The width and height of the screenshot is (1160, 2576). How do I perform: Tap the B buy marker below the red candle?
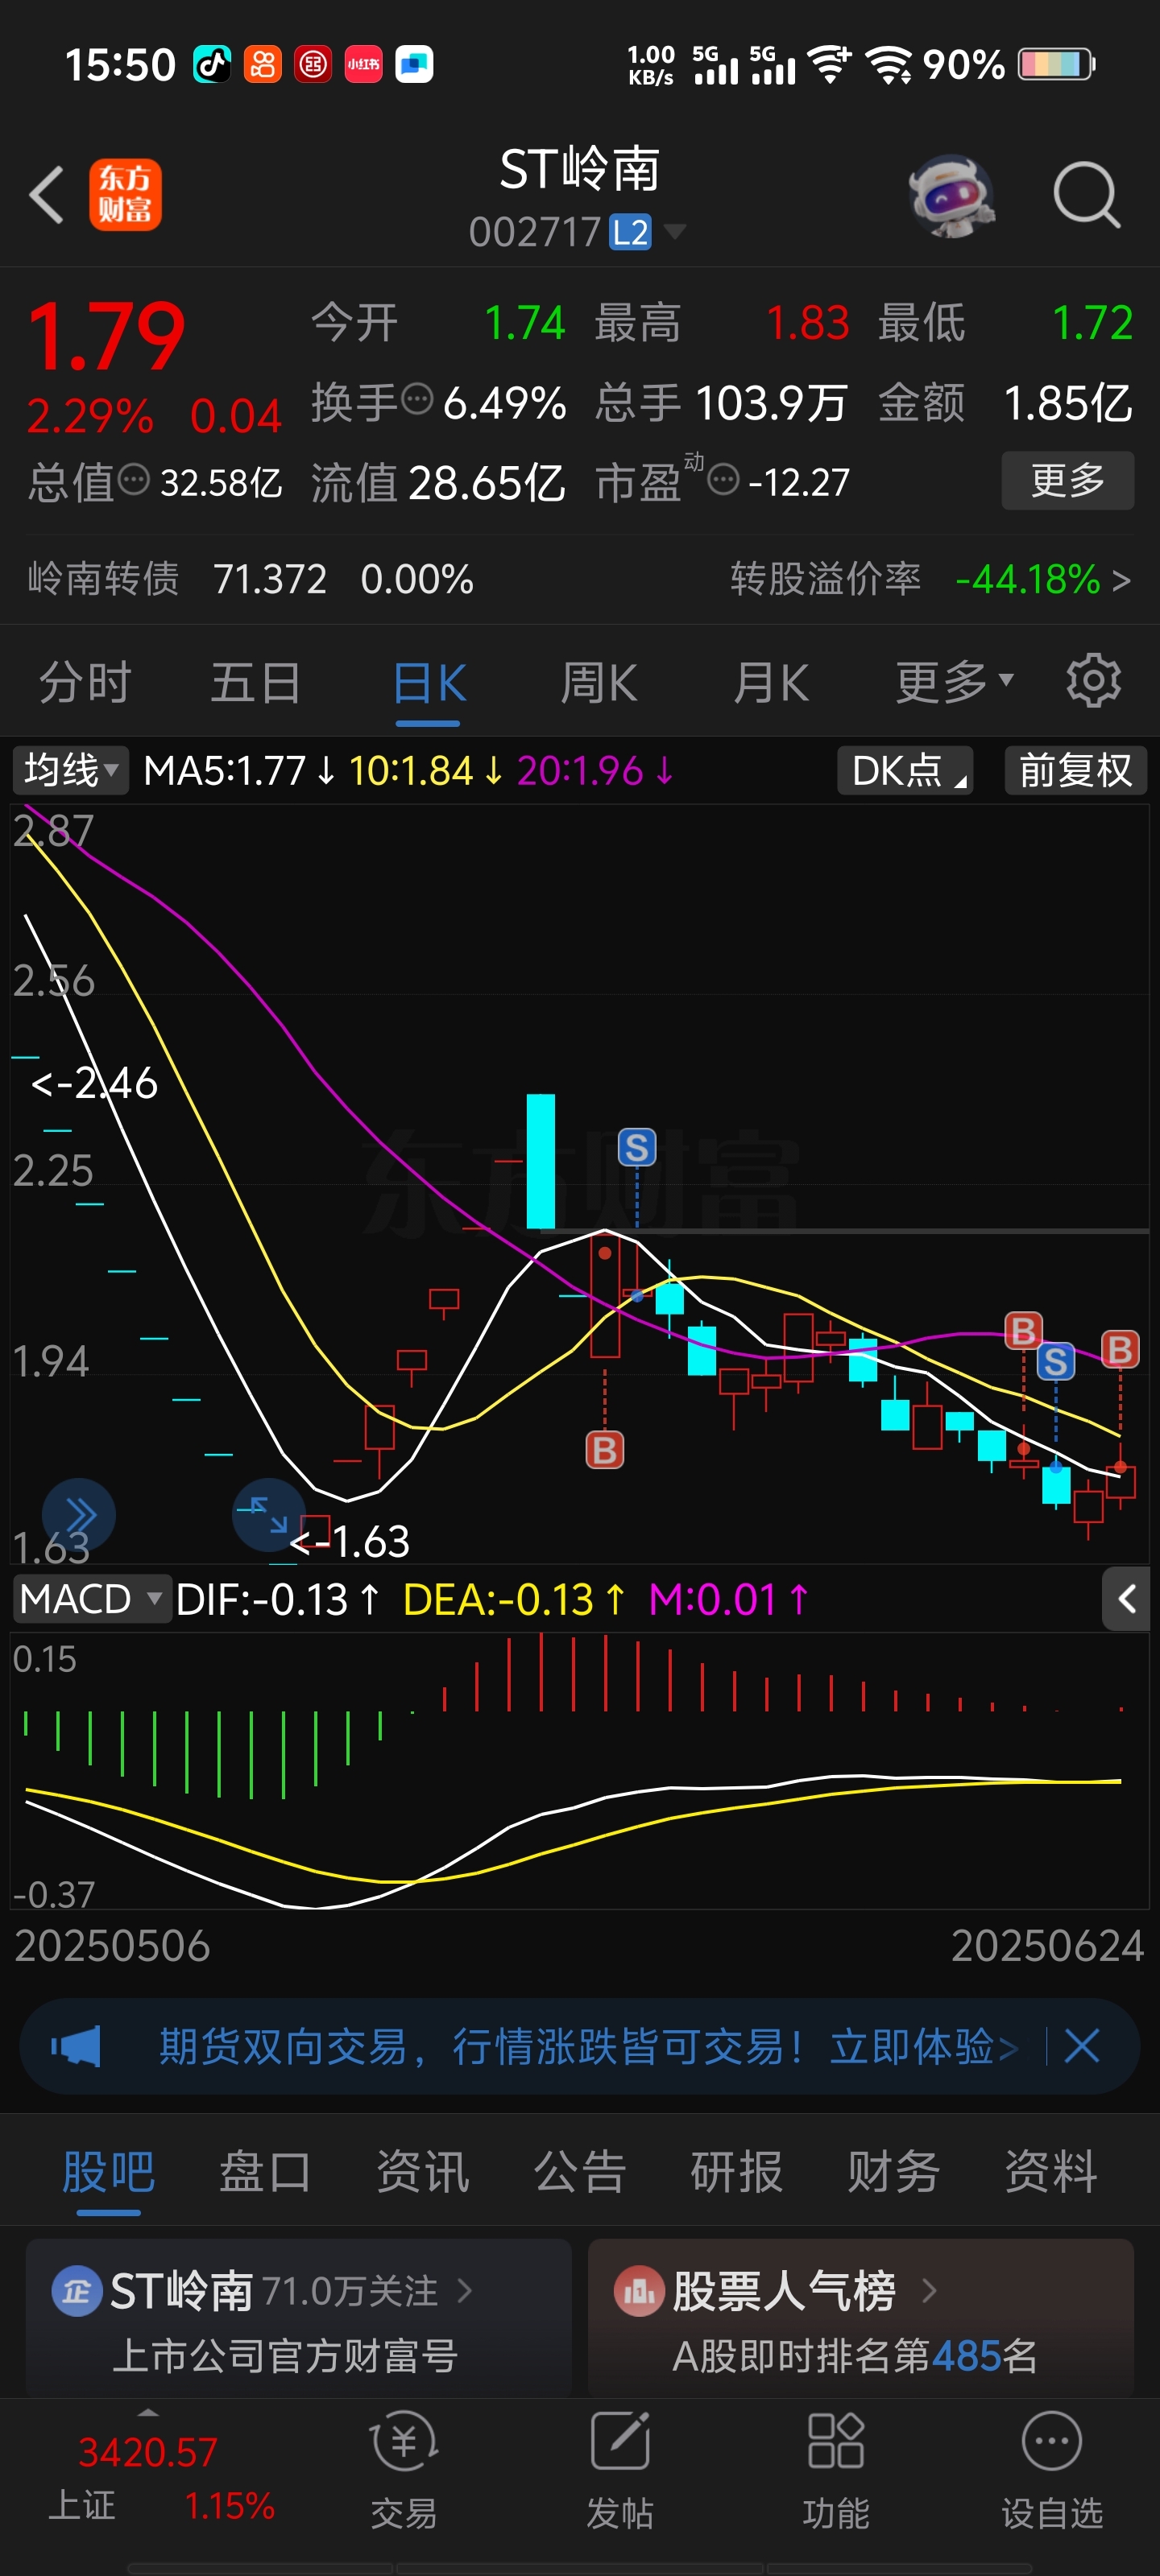(604, 1449)
